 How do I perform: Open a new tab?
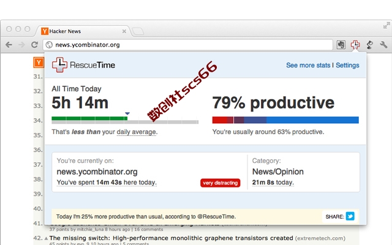coord(138,31)
